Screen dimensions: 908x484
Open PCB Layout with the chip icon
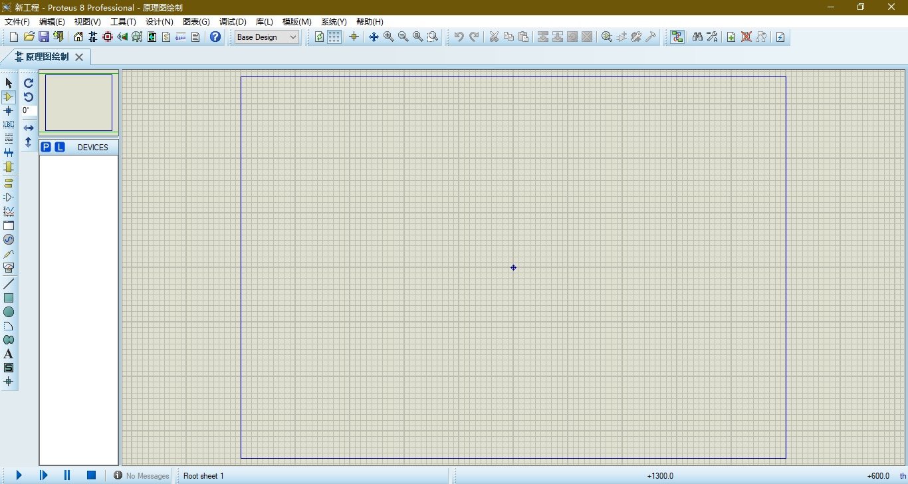pyautogui.click(x=108, y=37)
